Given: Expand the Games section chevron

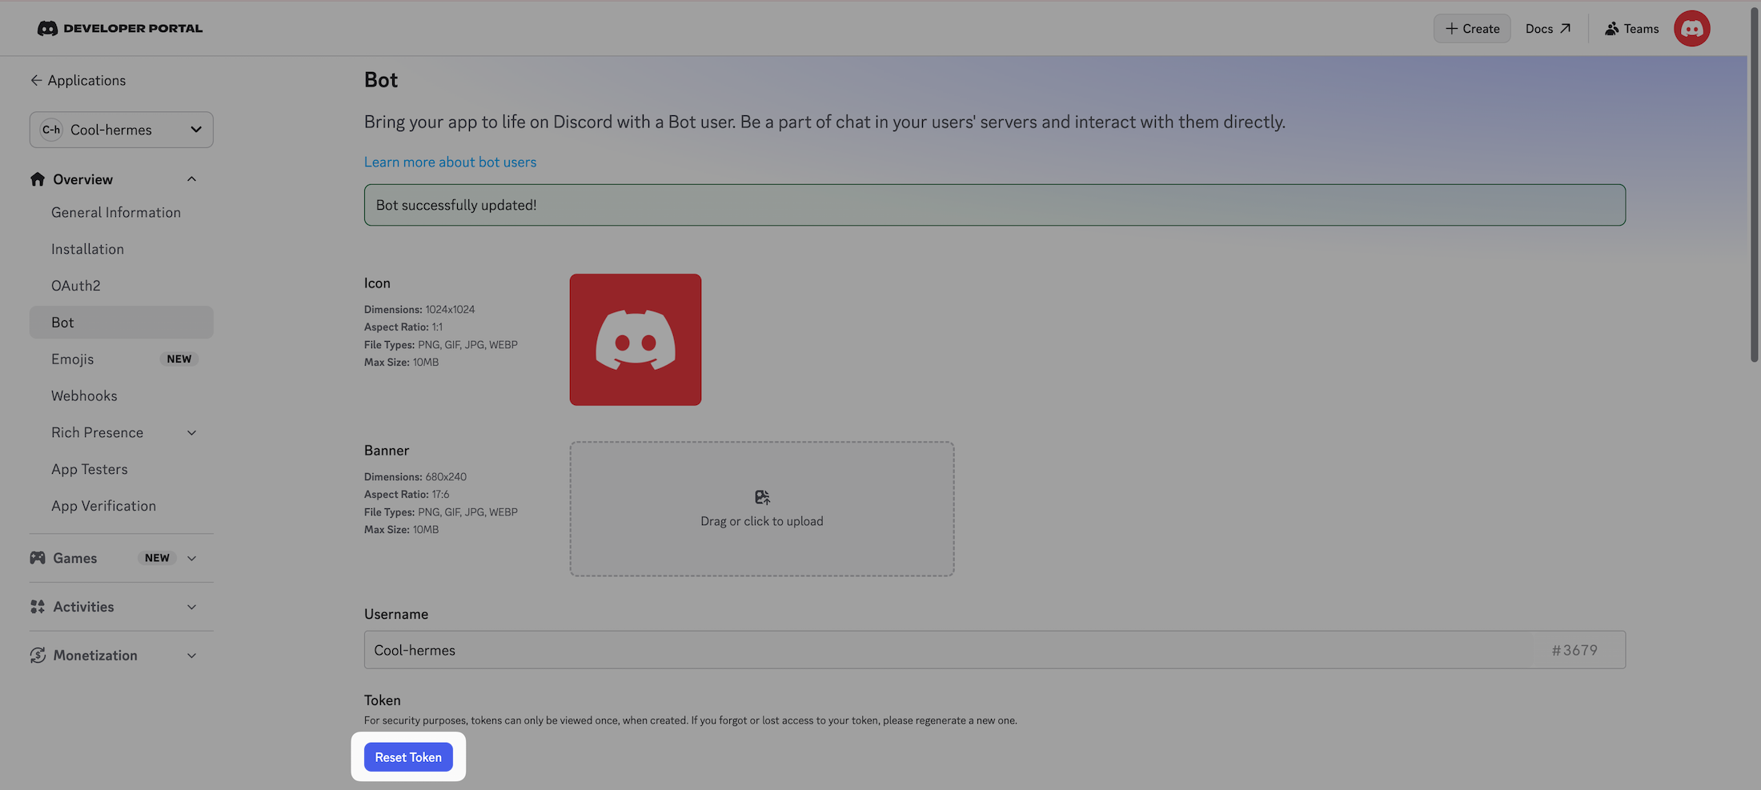Looking at the screenshot, I should (x=192, y=558).
